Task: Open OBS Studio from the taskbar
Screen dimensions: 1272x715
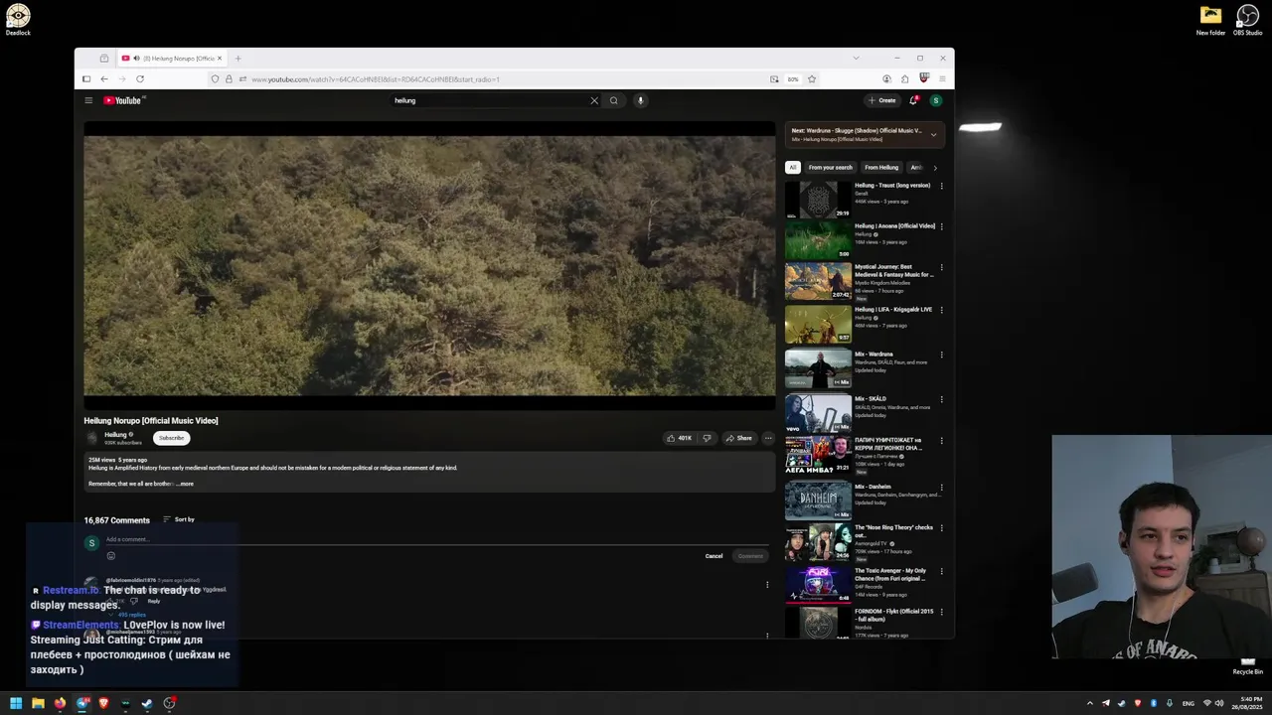Action: click(170, 703)
